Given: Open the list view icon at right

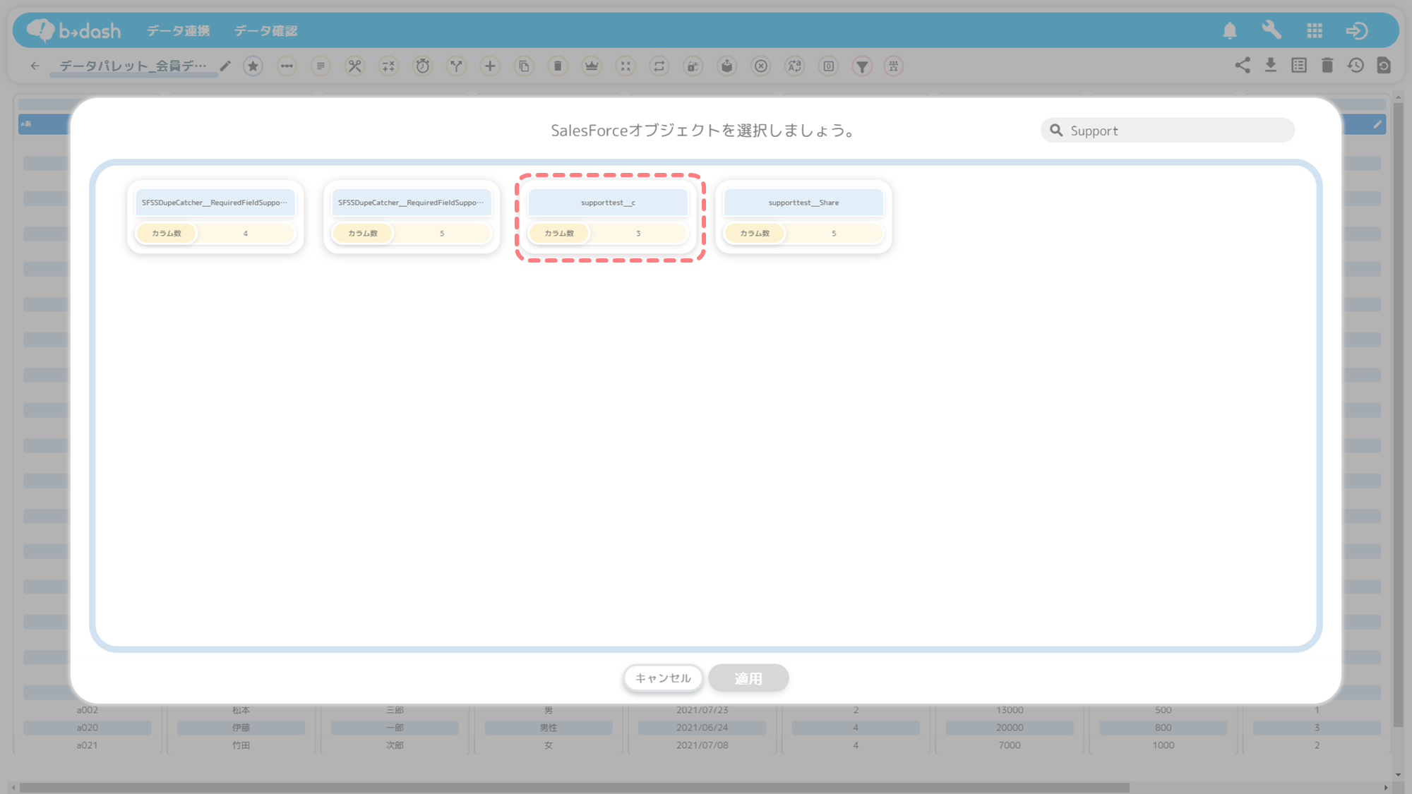Looking at the screenshot, I should tap(1299, 66).
